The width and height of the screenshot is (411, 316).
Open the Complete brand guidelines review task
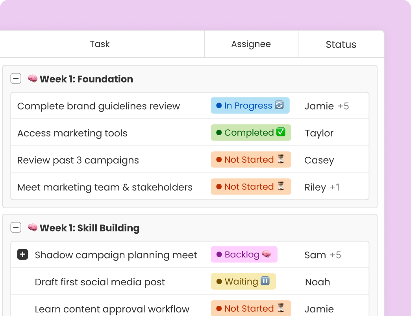coord(98,106)
